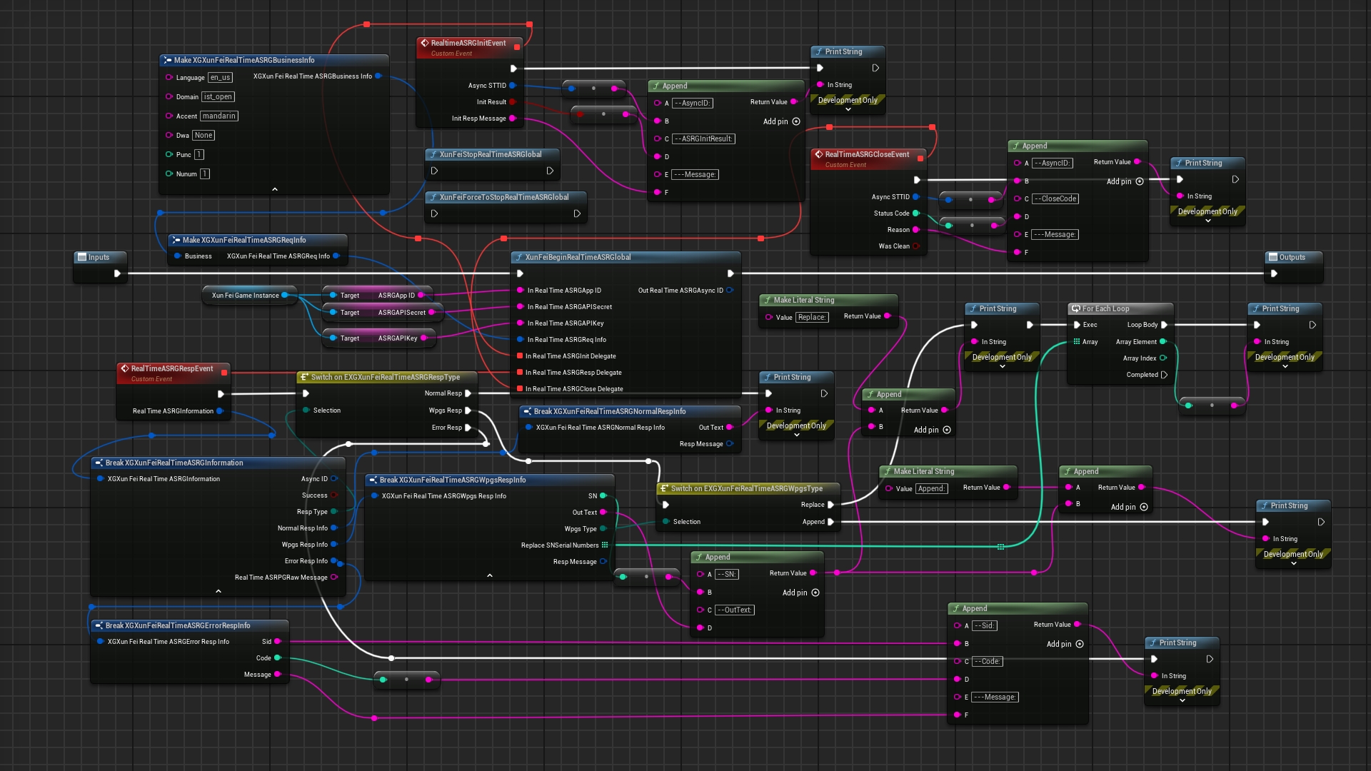The height and width of the screenshot is (771, 1371).
Task: Click the Loop Body exec pin
Action: (x=1164, y=325)
